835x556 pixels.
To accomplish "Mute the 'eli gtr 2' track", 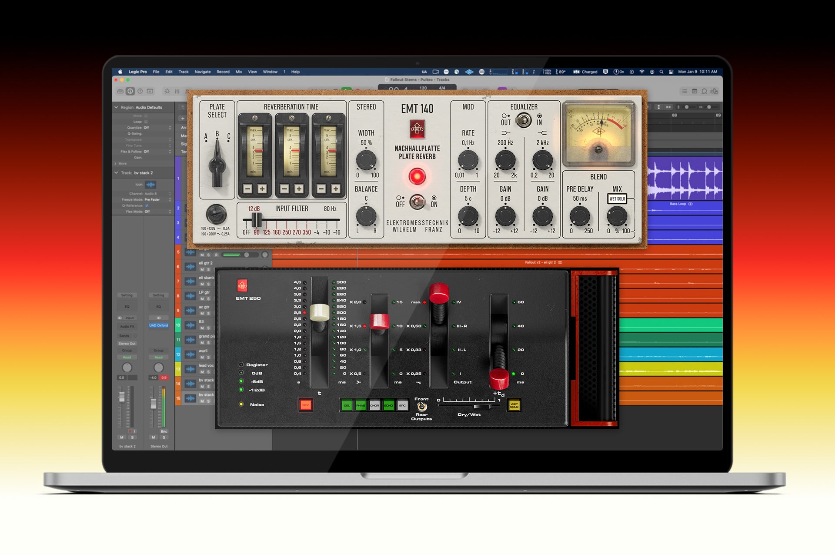I will [x=202, y=270].
